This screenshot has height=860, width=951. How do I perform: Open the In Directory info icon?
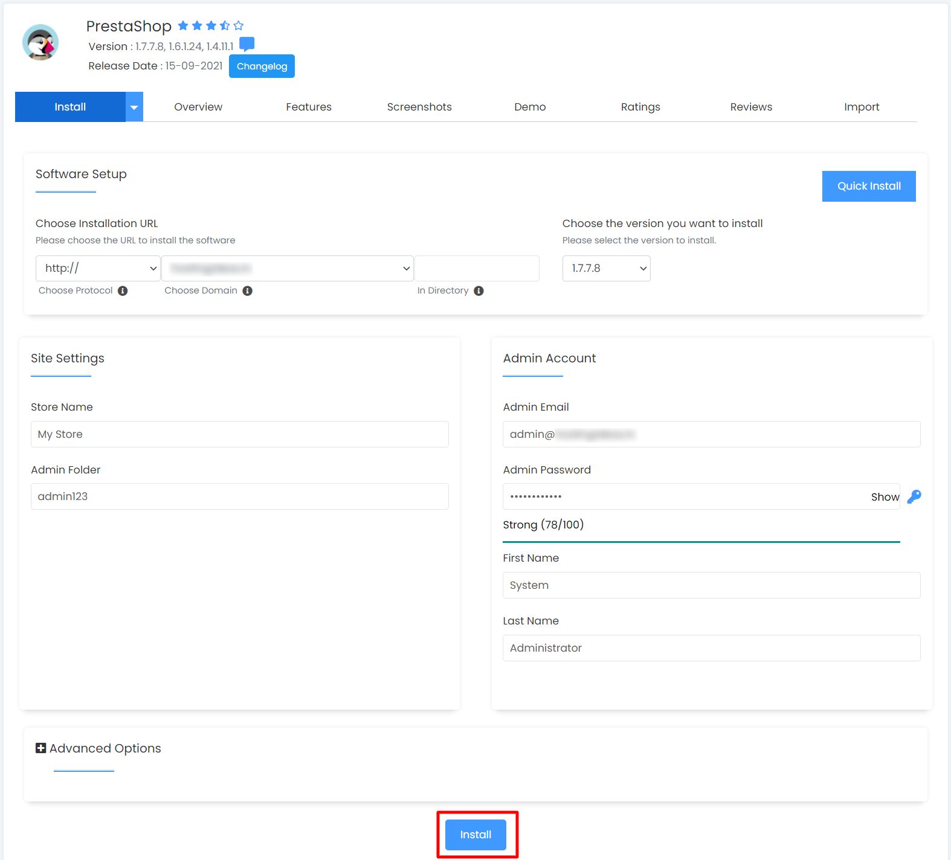coord(479,290)
